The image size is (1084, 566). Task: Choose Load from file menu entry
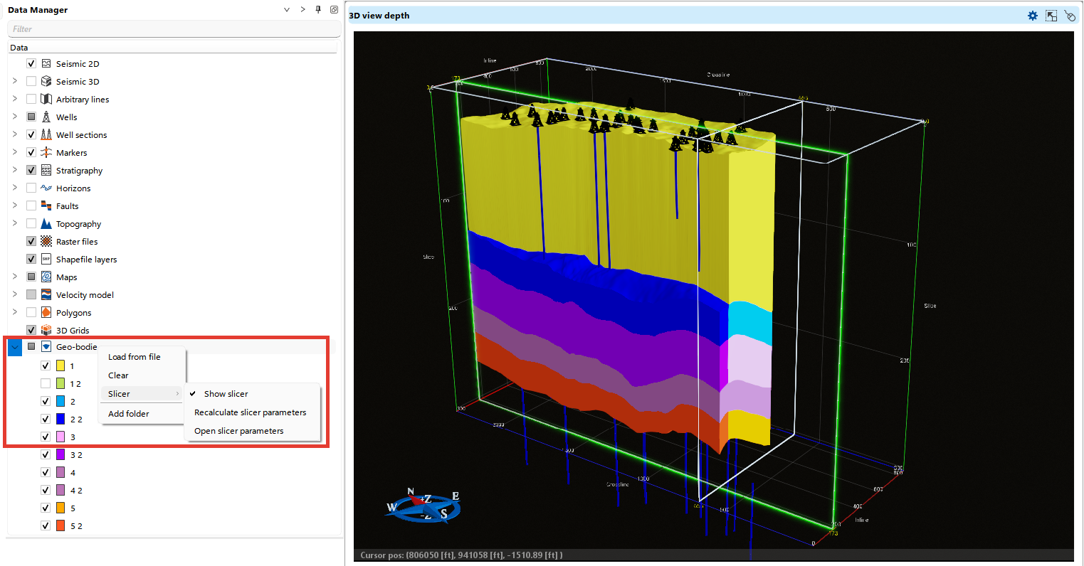pos(135,357)
